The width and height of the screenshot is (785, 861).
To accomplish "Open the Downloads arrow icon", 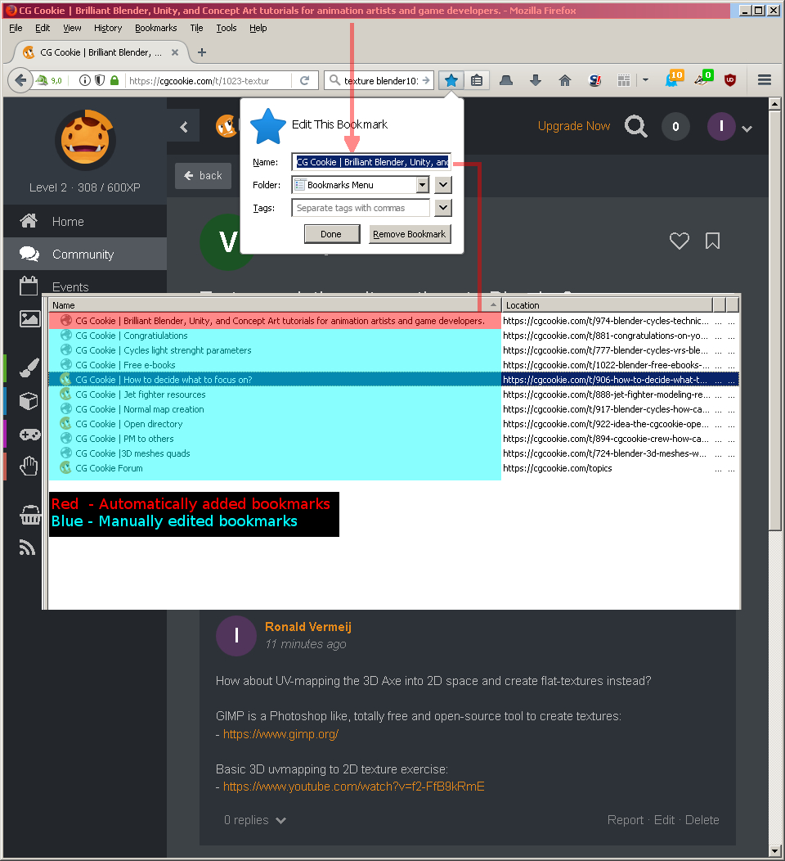I will (536, 81).
